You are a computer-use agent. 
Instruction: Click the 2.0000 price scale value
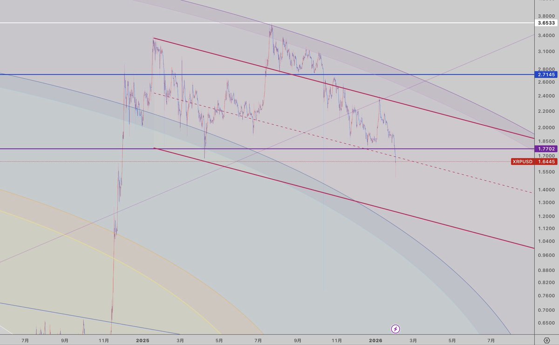pos(545,128)
